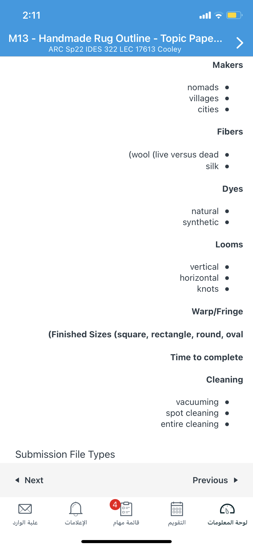This screenshot has height=548, width=253.
Task: Select the لوحة المعلومات tab label
Action: [x=227, y=522]
